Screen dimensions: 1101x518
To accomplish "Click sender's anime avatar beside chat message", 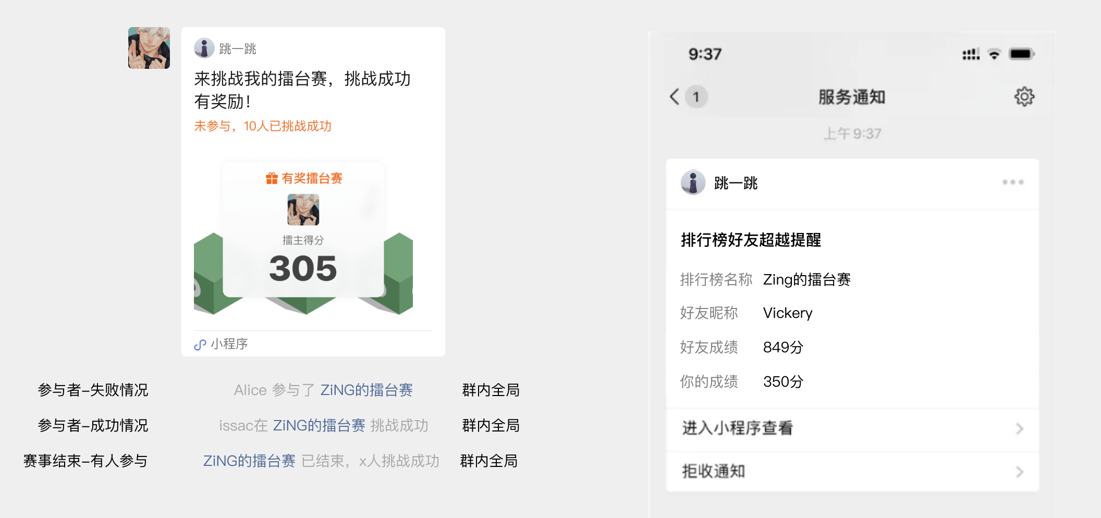I will pos(149,48).
